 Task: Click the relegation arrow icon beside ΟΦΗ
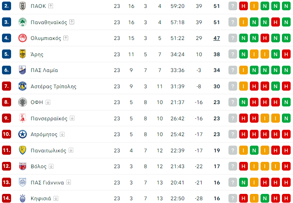coord(48,102)
